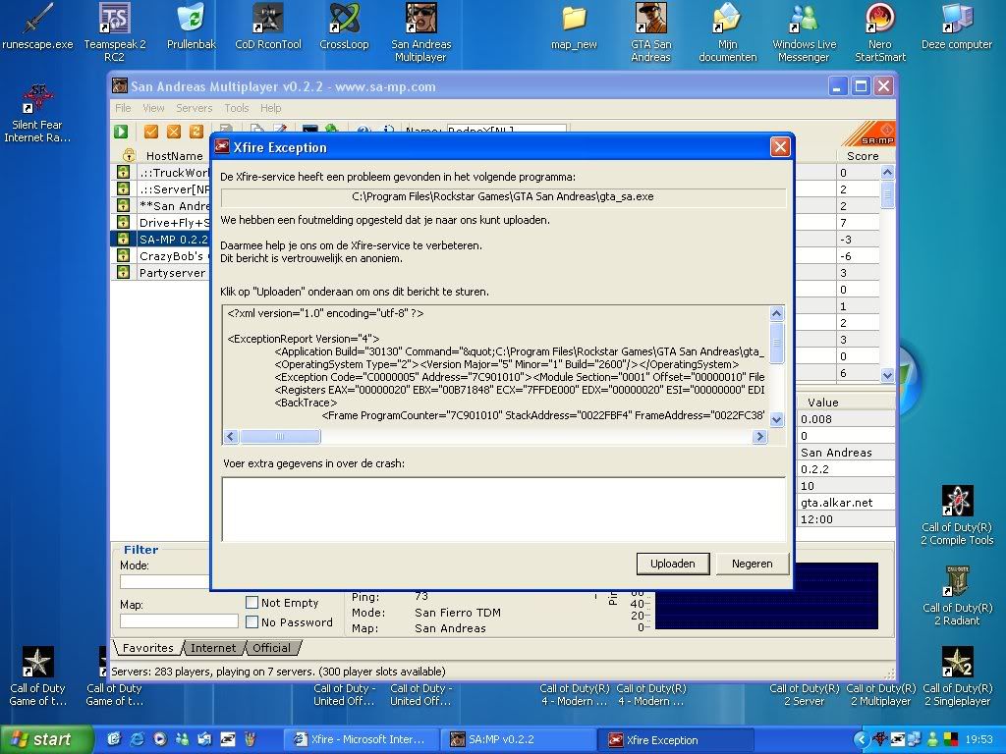Click the Xfire Exception taskbar button
1006x754 pixels.
(x=677, y=739)
